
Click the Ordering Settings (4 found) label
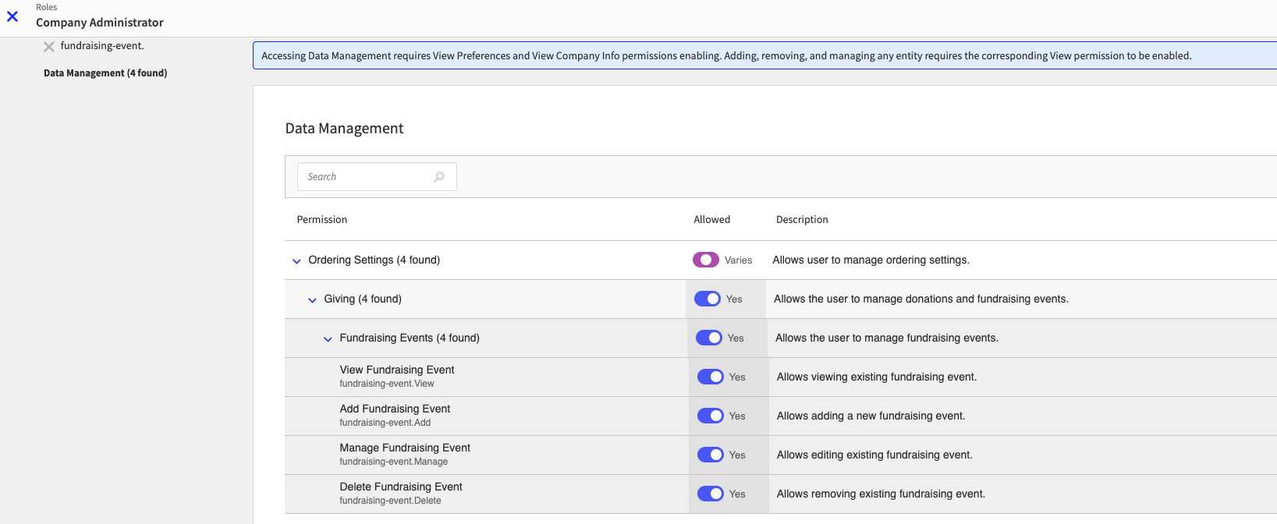(374, 260)
